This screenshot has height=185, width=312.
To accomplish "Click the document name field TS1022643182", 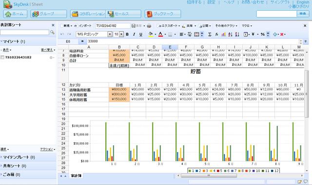I will coord(113,26).
